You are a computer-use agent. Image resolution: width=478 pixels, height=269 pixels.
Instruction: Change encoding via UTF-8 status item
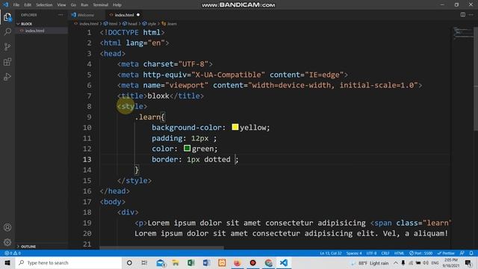click(371, 253)
